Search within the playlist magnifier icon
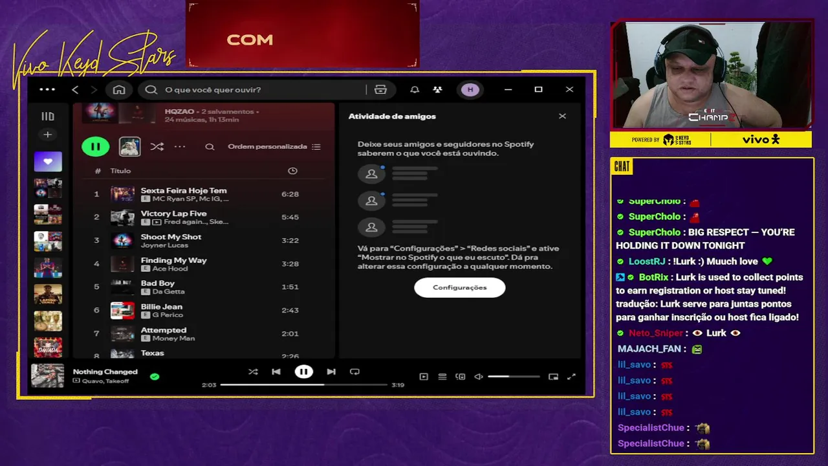The height and width of the screenshot is (466, 828). (210, 147)
